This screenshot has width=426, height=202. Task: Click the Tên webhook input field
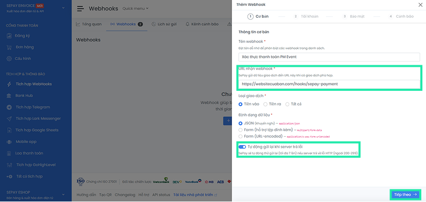click(329, 57)
